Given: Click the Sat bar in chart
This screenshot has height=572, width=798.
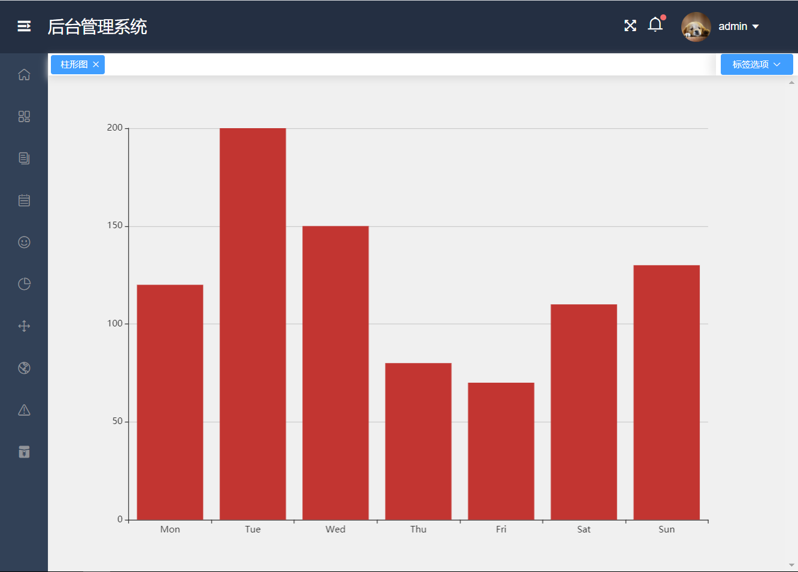Looking at the screenshot, I should [x=584, y=412].
